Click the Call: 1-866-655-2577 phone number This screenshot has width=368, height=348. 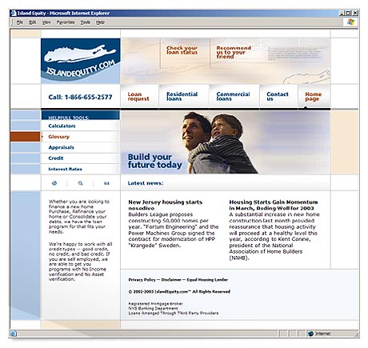tap(80, 97)
